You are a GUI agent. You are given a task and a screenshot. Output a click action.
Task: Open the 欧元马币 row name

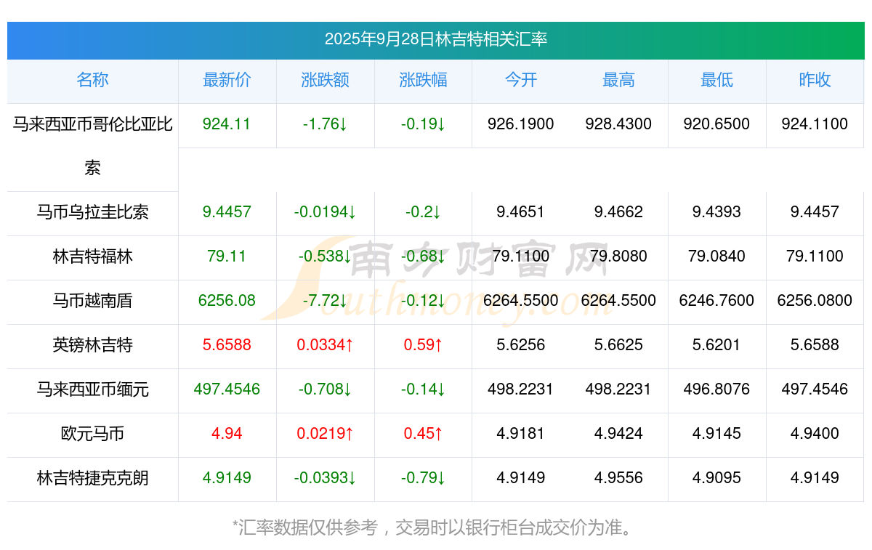(x=92, y=434)
